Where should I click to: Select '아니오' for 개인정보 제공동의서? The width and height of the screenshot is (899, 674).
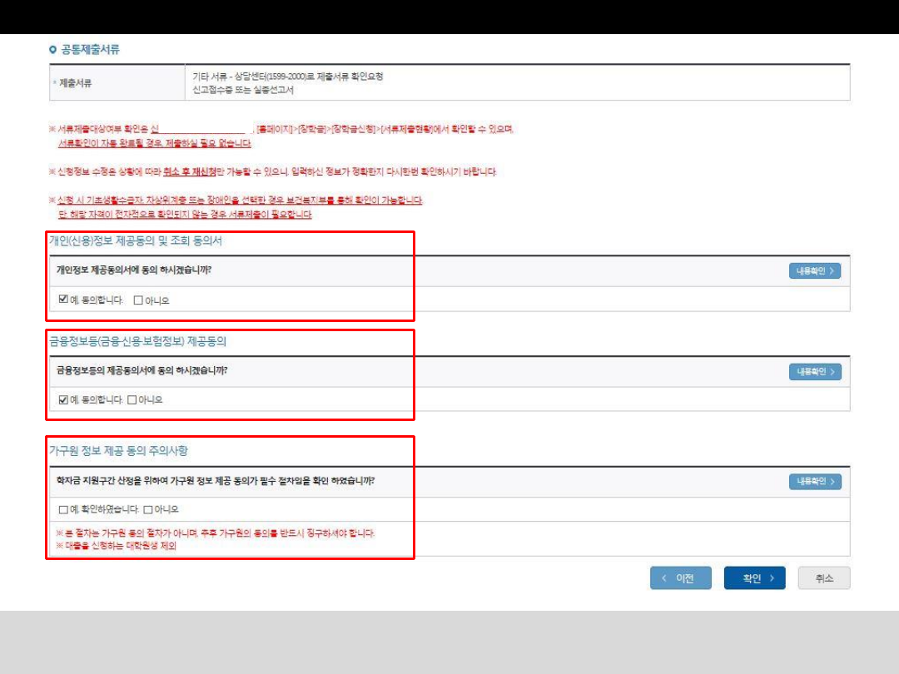[138, 300]
